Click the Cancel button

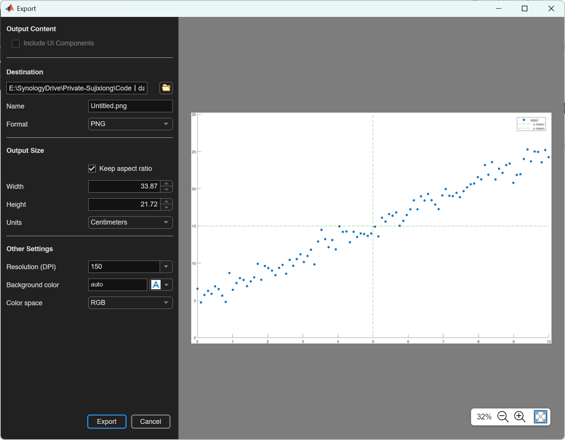[x=151, y=422]
